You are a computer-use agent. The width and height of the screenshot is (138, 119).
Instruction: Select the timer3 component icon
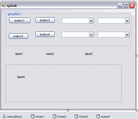click(76, 116)
